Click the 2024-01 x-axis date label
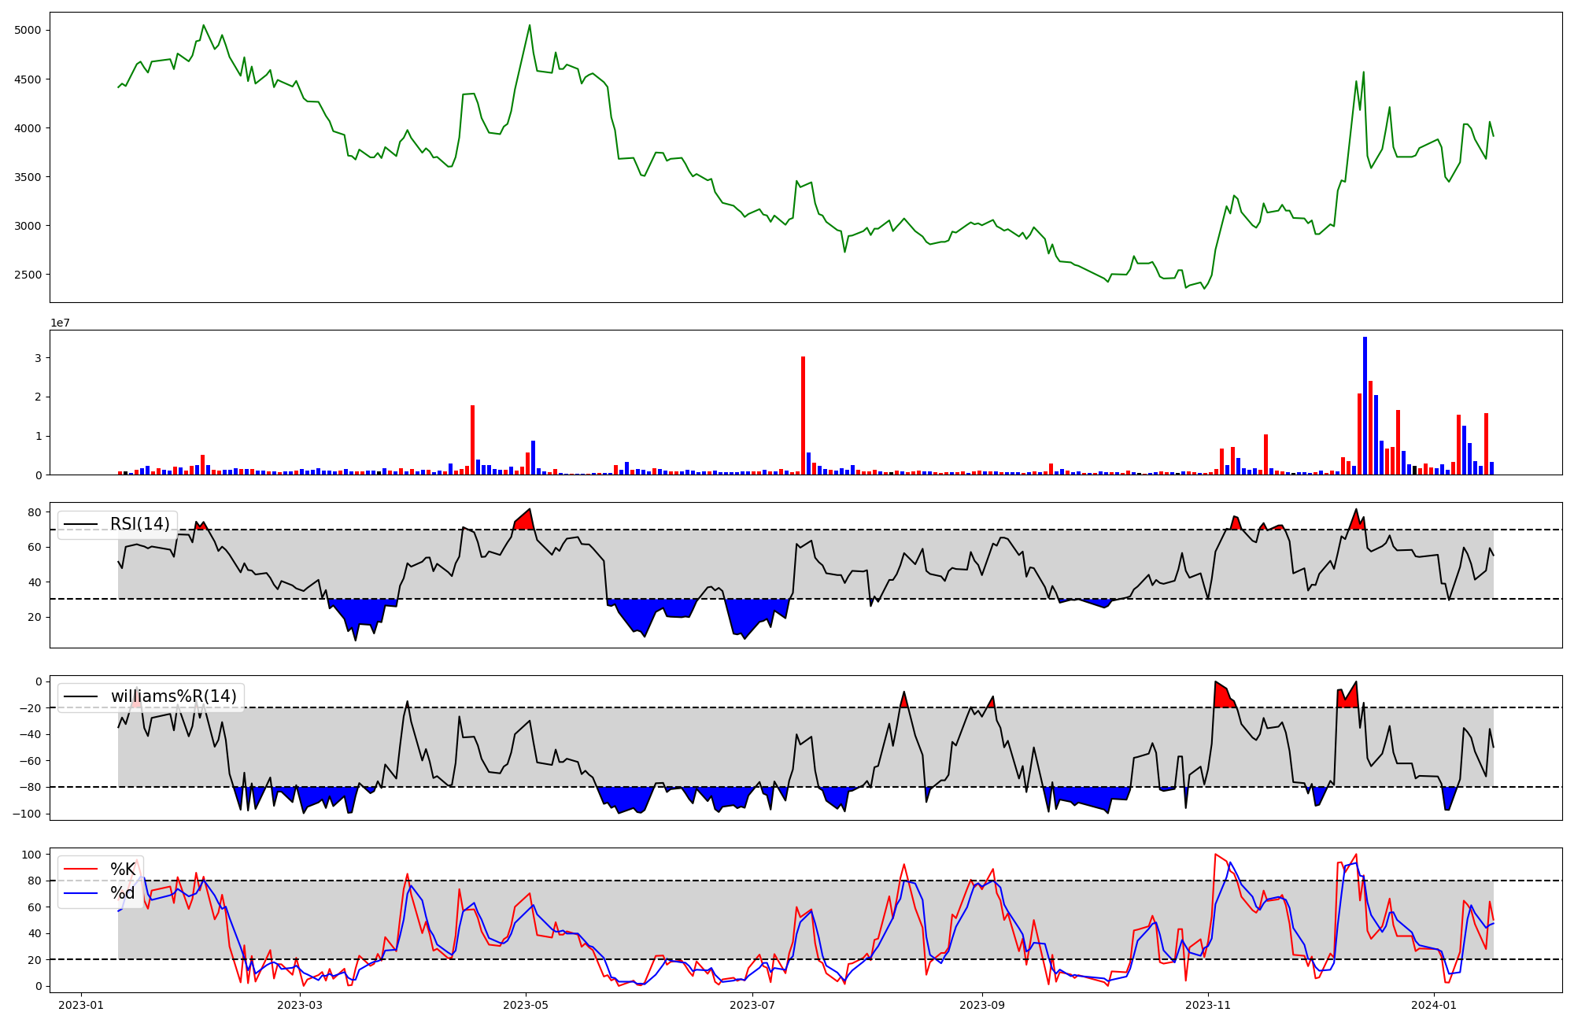The image size is (1574, 1023). point(1434,1005)
